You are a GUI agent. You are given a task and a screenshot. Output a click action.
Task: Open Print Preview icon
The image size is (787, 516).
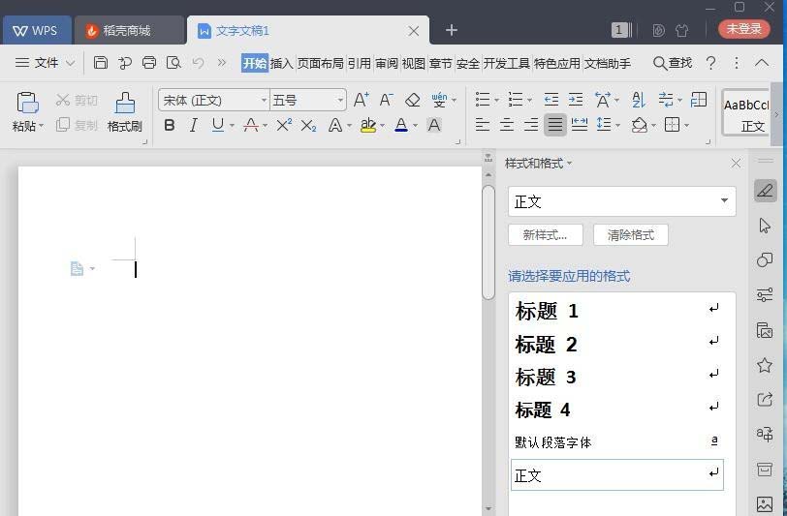[x=173, y=63]
